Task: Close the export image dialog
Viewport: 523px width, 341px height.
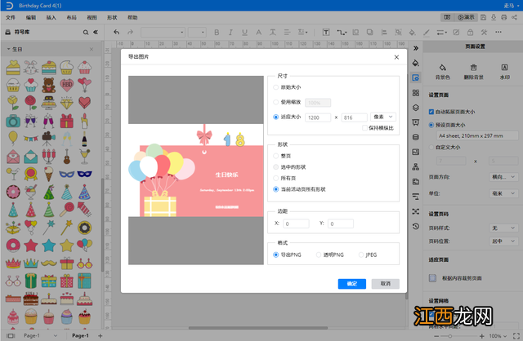Action: point(396,57)
